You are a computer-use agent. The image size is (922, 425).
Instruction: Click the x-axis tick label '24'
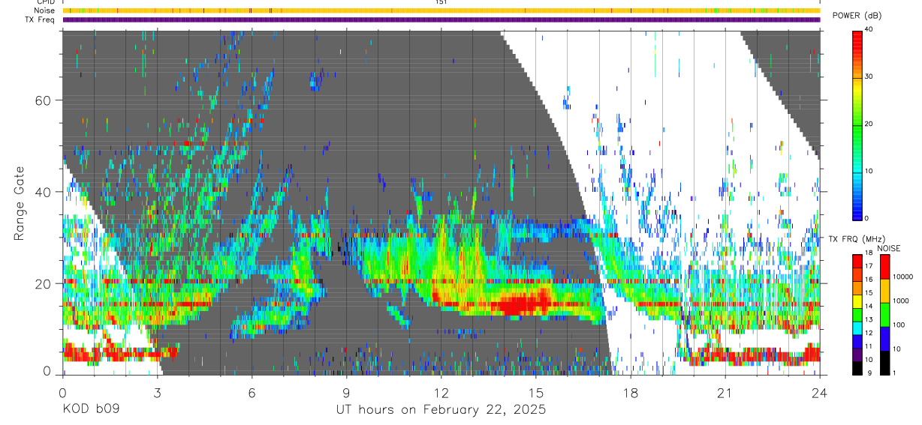(x=820, y=392)
